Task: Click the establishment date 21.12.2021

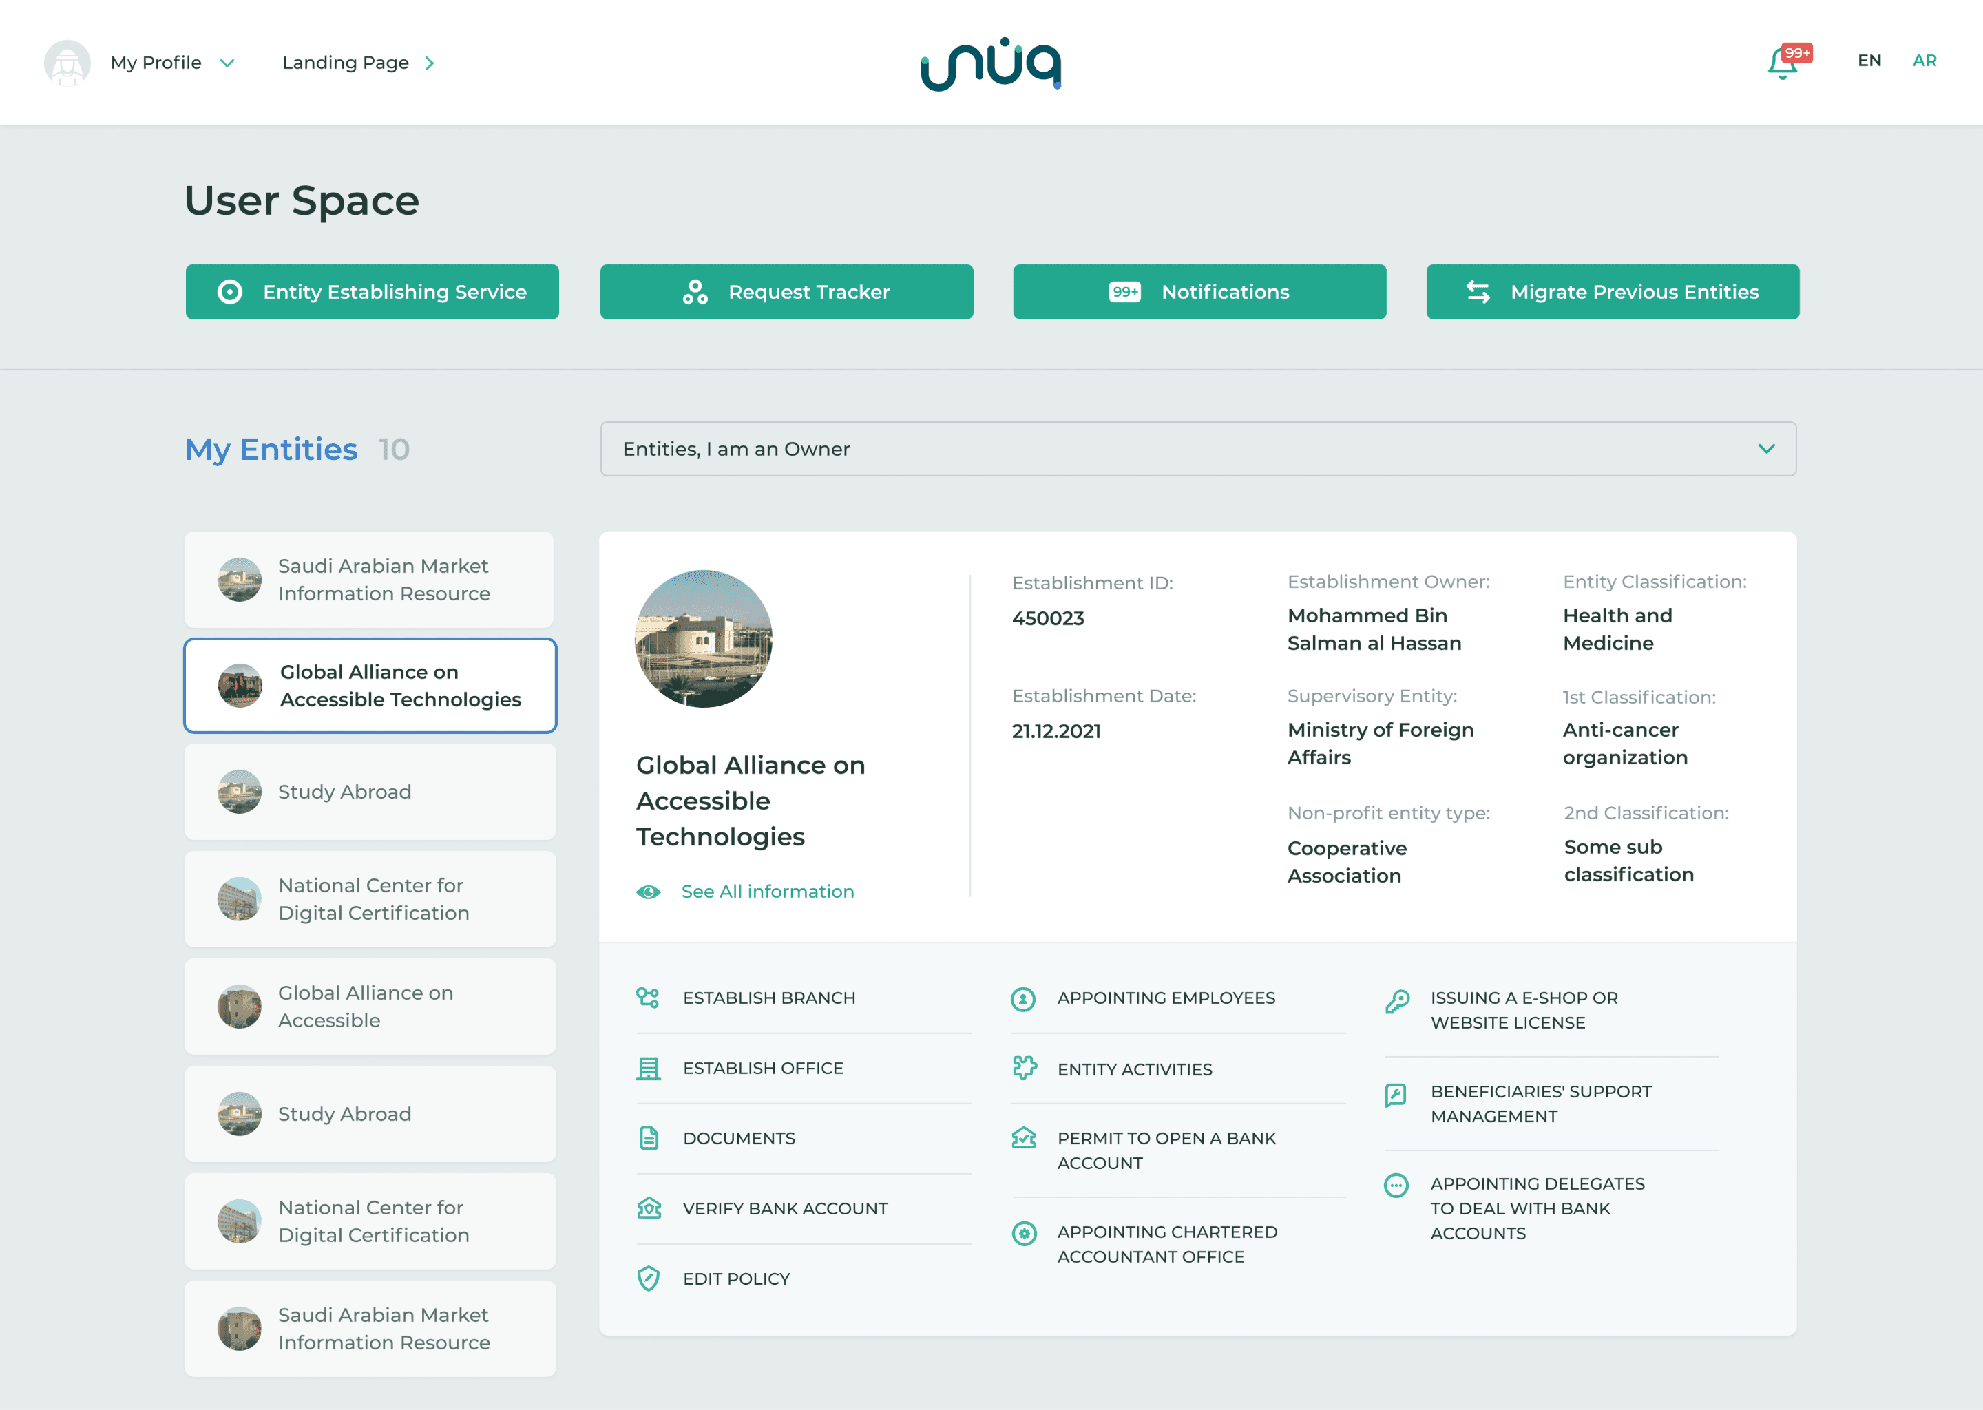Action: 1056,731
